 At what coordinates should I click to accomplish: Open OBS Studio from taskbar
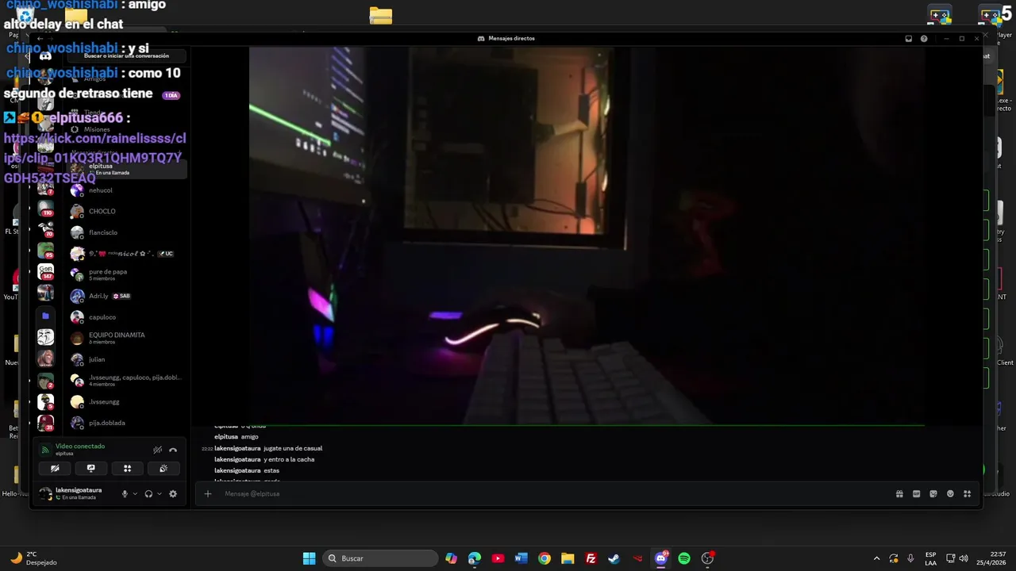707,558
